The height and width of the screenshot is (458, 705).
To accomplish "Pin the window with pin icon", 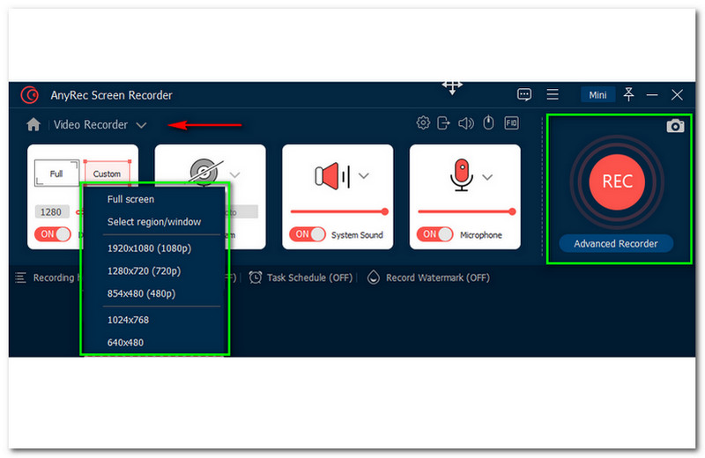I will pos(628,94).
